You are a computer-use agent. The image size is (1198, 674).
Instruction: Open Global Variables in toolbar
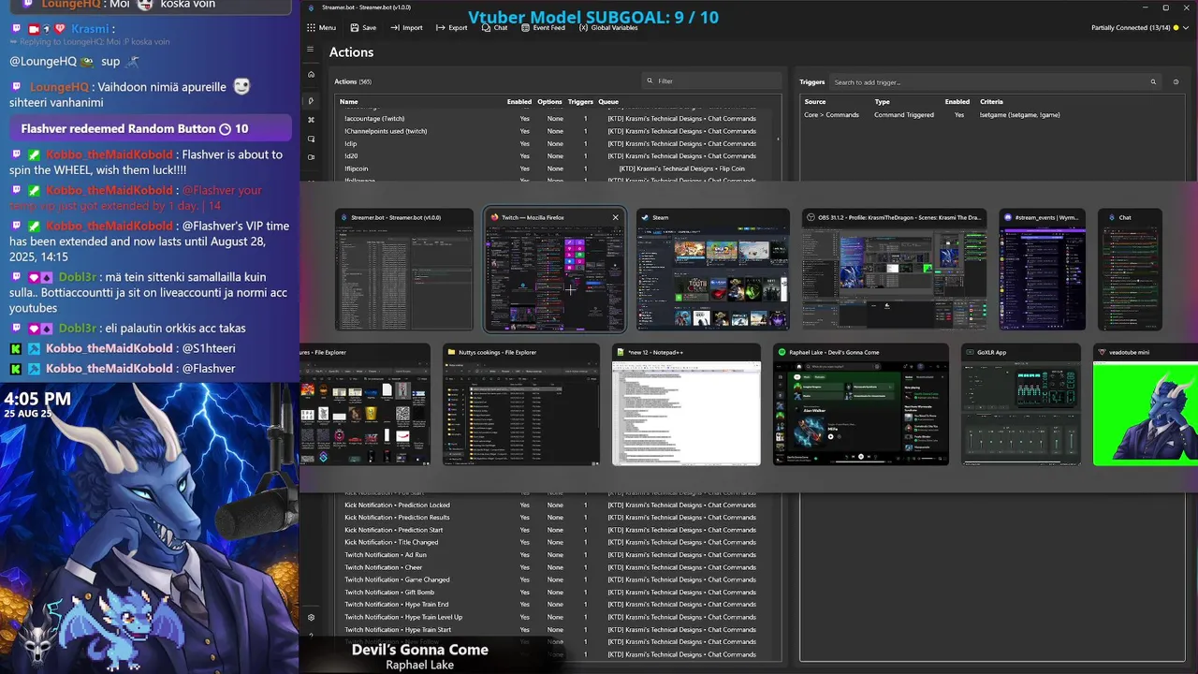coord(608,27)
